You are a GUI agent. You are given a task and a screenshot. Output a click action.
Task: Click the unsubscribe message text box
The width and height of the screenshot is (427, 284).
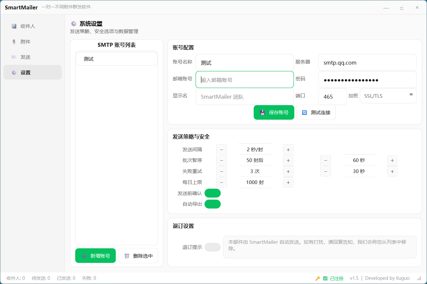tap(320, 247)
